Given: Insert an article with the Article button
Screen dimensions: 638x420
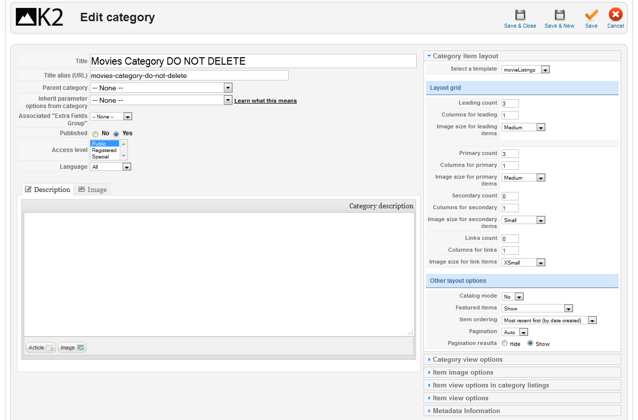Looking at the screenshot, I should tap(41, 347).
